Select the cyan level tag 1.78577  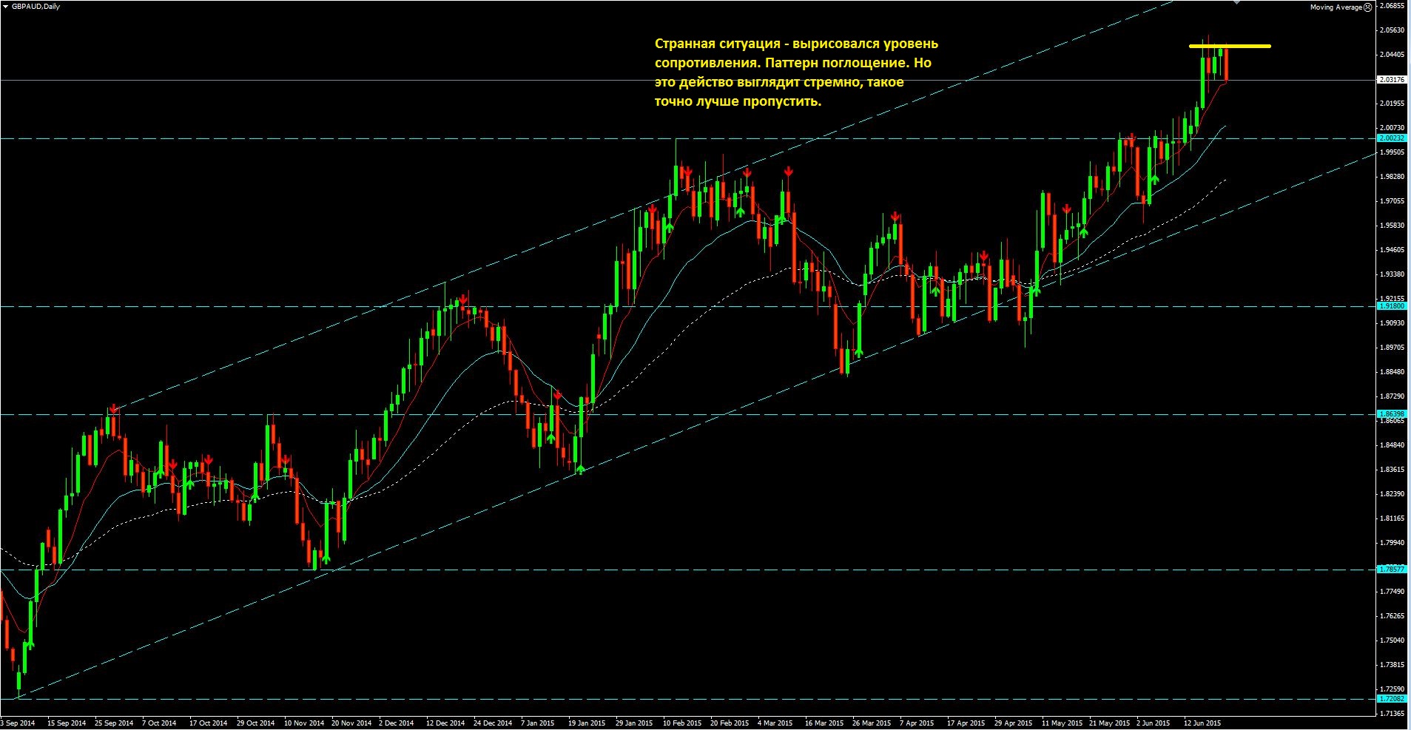[x=1392, y=570]
